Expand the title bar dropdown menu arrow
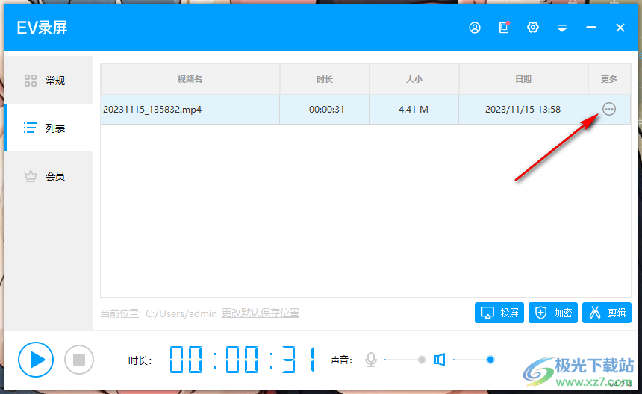The height and width of the screenshot is (394, 642). coord(561,28)
